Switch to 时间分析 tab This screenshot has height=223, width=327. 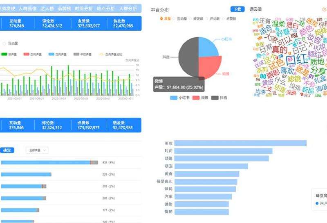pos(84,8)
